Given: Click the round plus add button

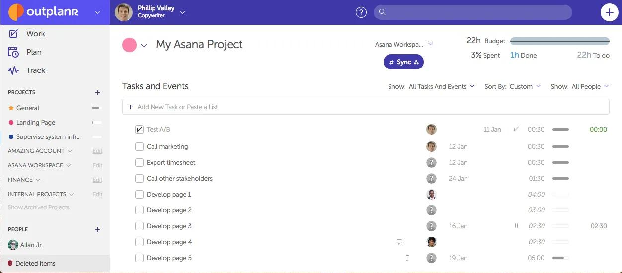Looking at the screenshot, I should point(609,12).
